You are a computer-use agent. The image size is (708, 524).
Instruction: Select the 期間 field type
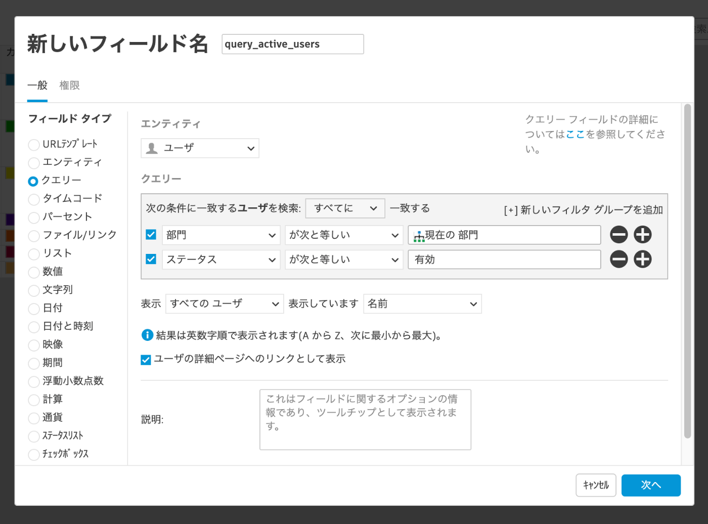[x=34, y=363]
